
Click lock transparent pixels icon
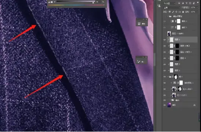click(x=170, y=12)
